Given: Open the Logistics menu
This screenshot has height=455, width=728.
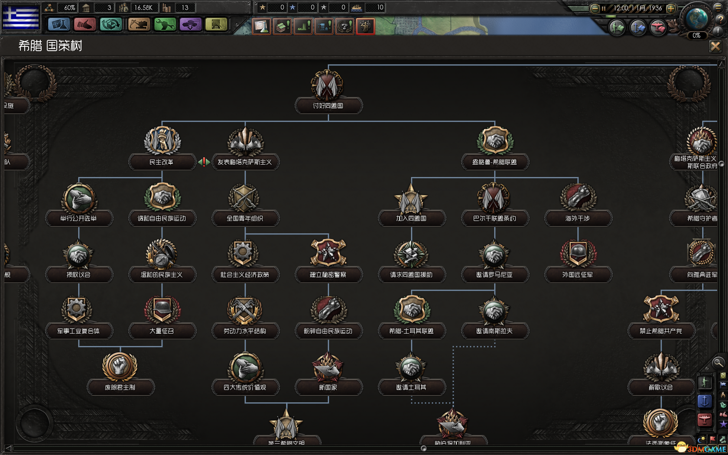Looking at the screenshot, I should [216, 24].
